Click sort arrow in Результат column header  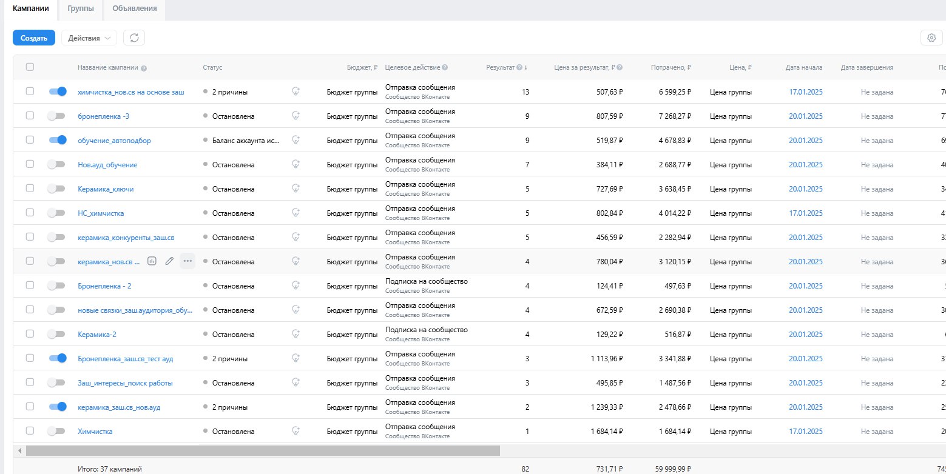pos(525,67)
